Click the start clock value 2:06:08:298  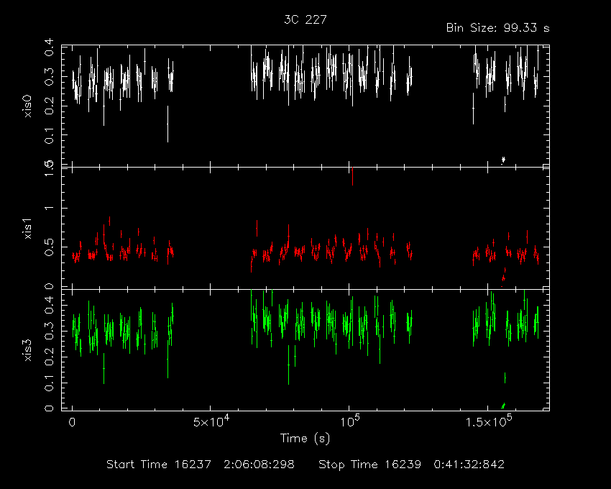(x=259, y=465)
